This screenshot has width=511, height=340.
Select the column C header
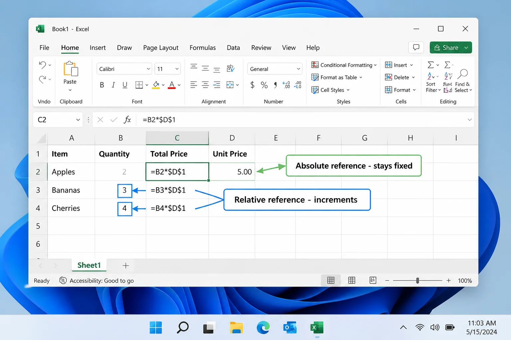177,138
